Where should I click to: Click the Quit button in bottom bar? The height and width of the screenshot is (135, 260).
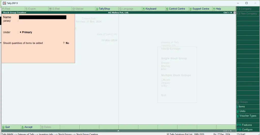tap(11, 127)
